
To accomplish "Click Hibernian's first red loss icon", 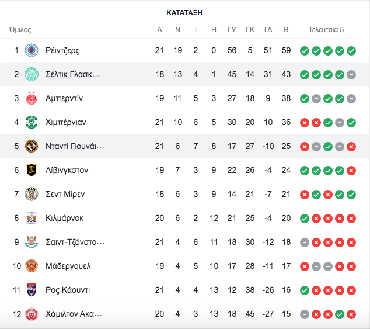I will point(305,123).
